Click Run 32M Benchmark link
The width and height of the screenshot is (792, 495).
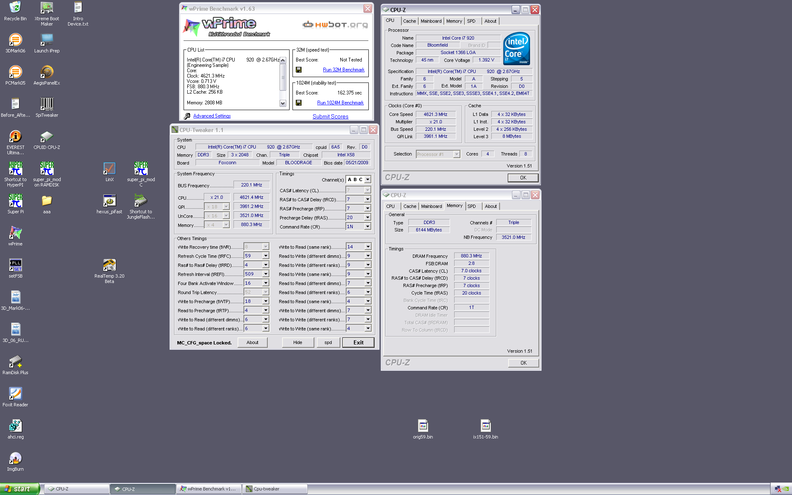click(344, 70)
